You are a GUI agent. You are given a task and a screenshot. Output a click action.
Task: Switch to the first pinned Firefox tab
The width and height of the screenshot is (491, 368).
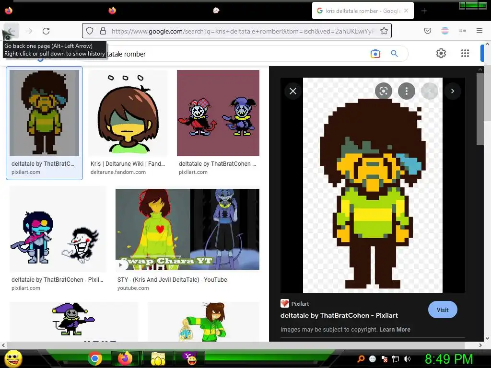(9, 11)
